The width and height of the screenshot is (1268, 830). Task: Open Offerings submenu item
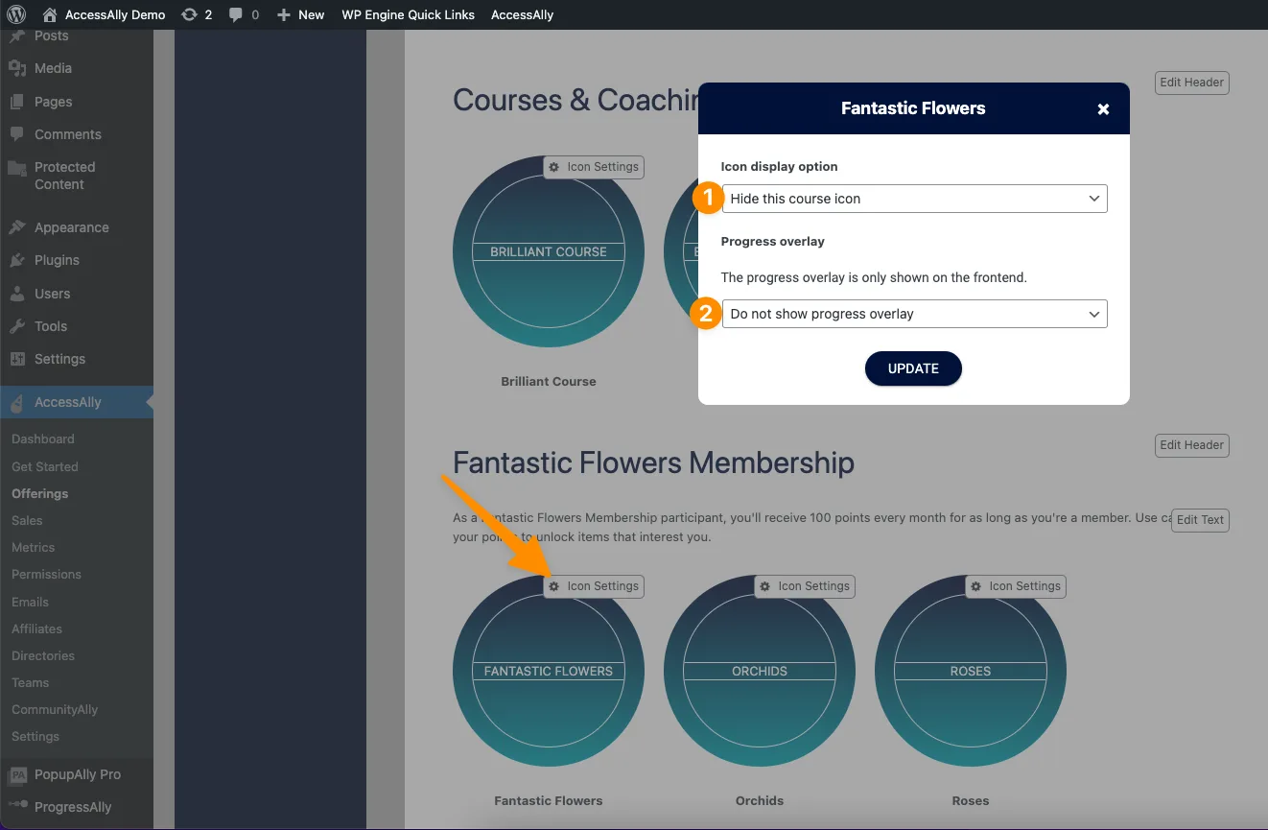[x=40, y=493]
